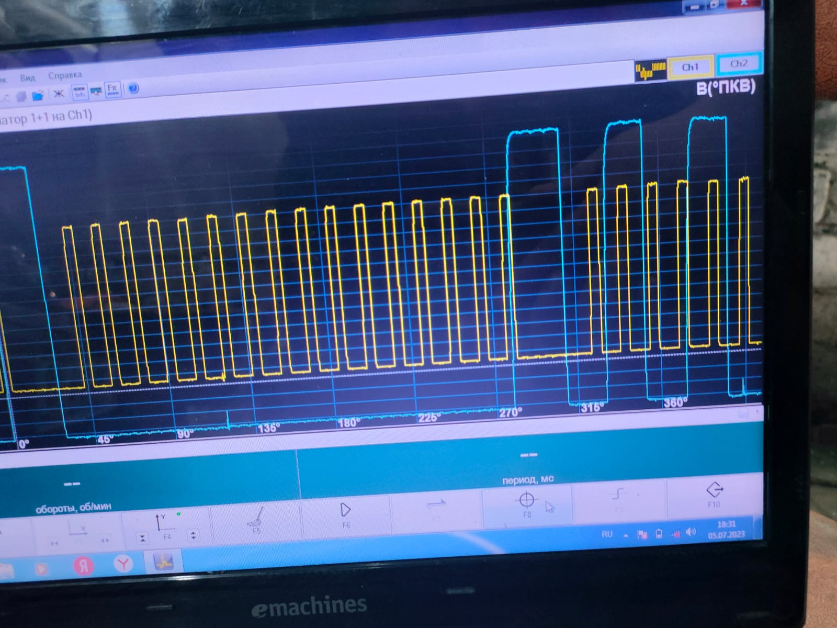Image resolution: width=837 pixels, height=628 pixels.
Task: Click the X-scale expand arrows
Action: click(105, 541)
